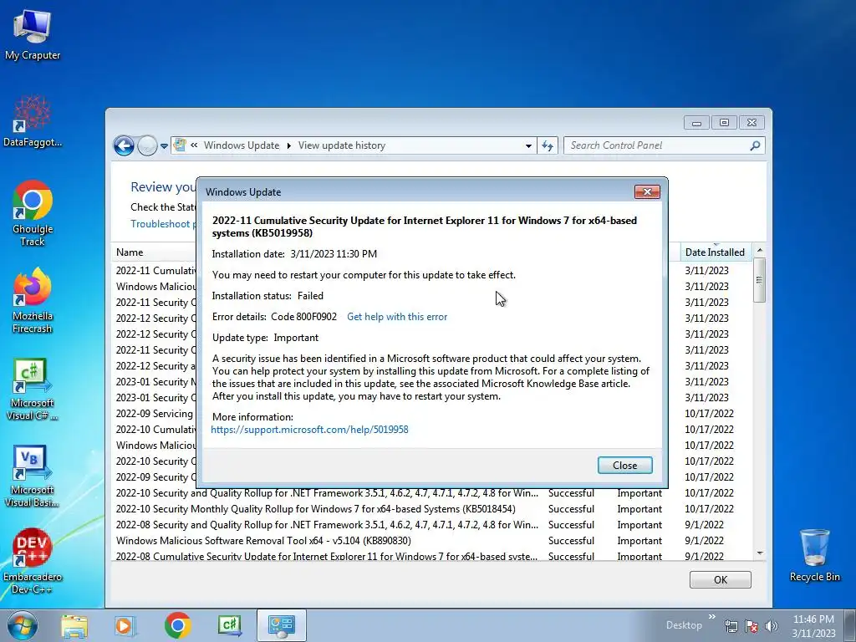This screenshot has width=856, height=642.
Task: Select the Control Panel taskbar button
Action: [281, 625]
